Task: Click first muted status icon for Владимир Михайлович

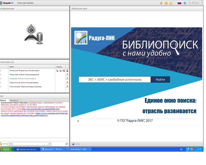Action: pos(57,71)
